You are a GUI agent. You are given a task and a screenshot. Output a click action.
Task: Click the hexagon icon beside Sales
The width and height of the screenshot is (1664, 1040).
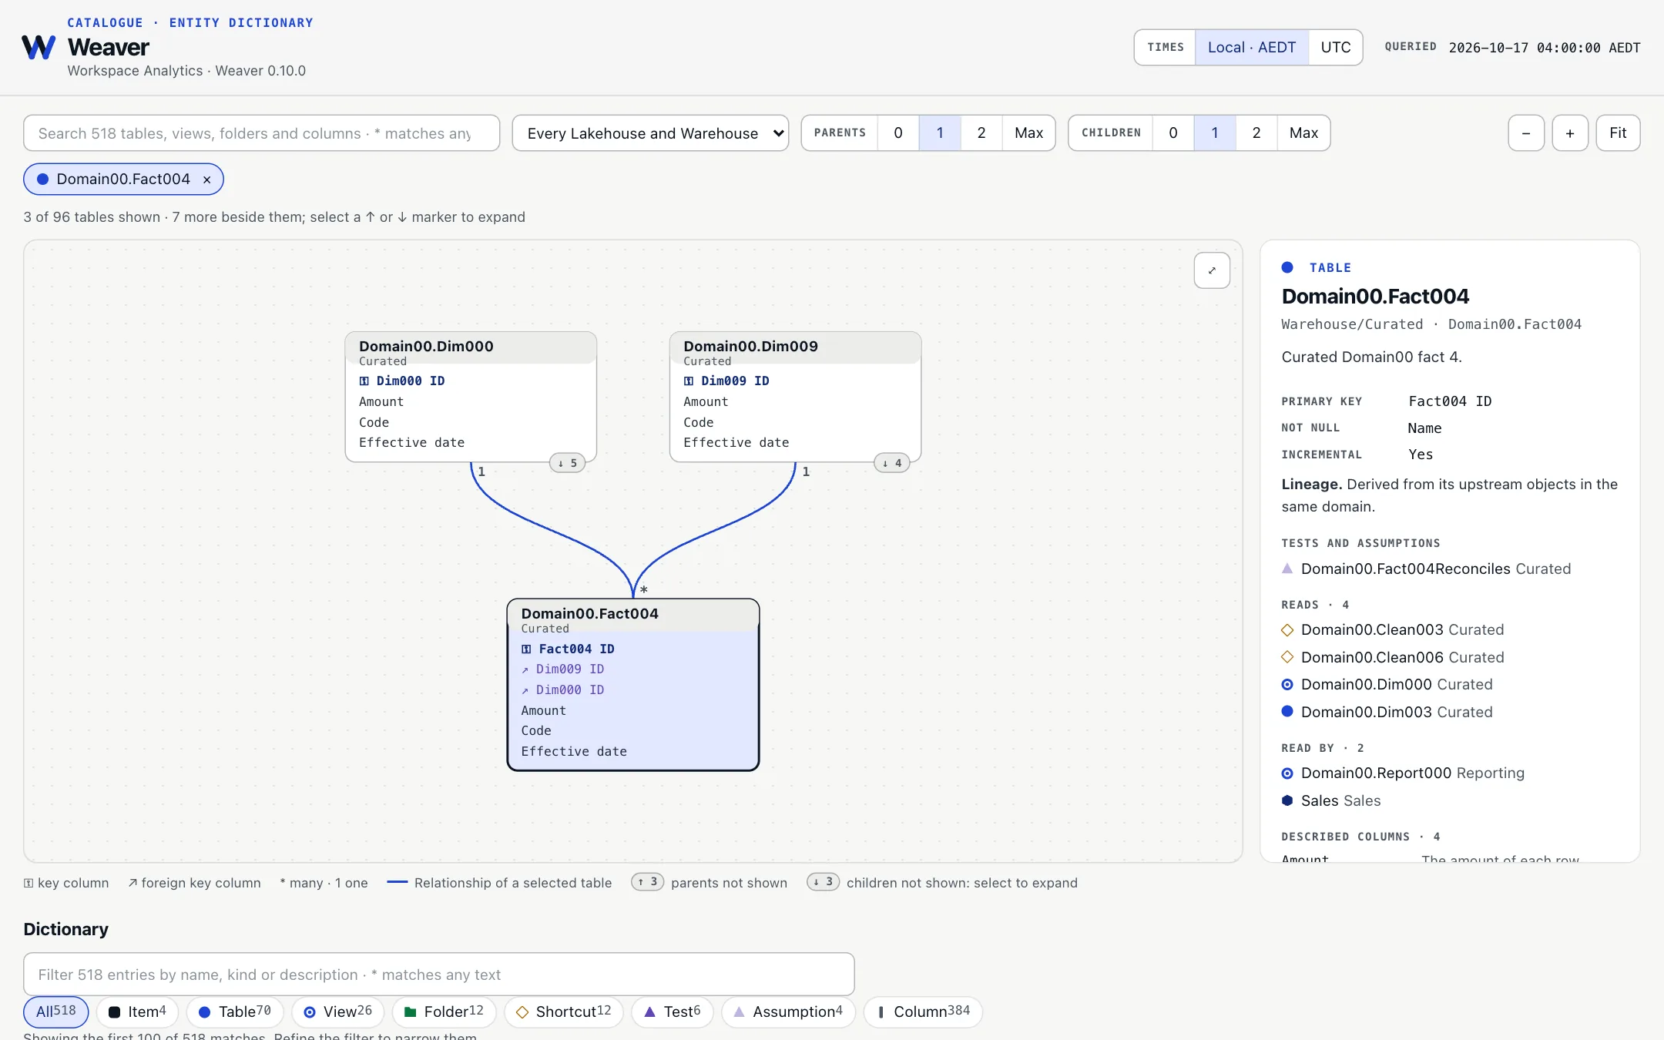point(1287,800)
